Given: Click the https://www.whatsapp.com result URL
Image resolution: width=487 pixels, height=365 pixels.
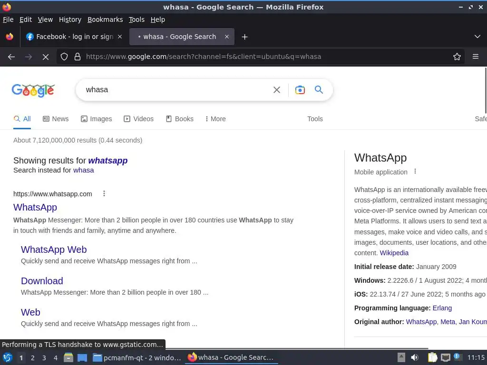Looking at the screenshot, I should coord(52,194).
